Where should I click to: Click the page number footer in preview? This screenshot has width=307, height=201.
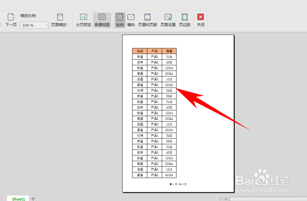(x=178, y=184)
